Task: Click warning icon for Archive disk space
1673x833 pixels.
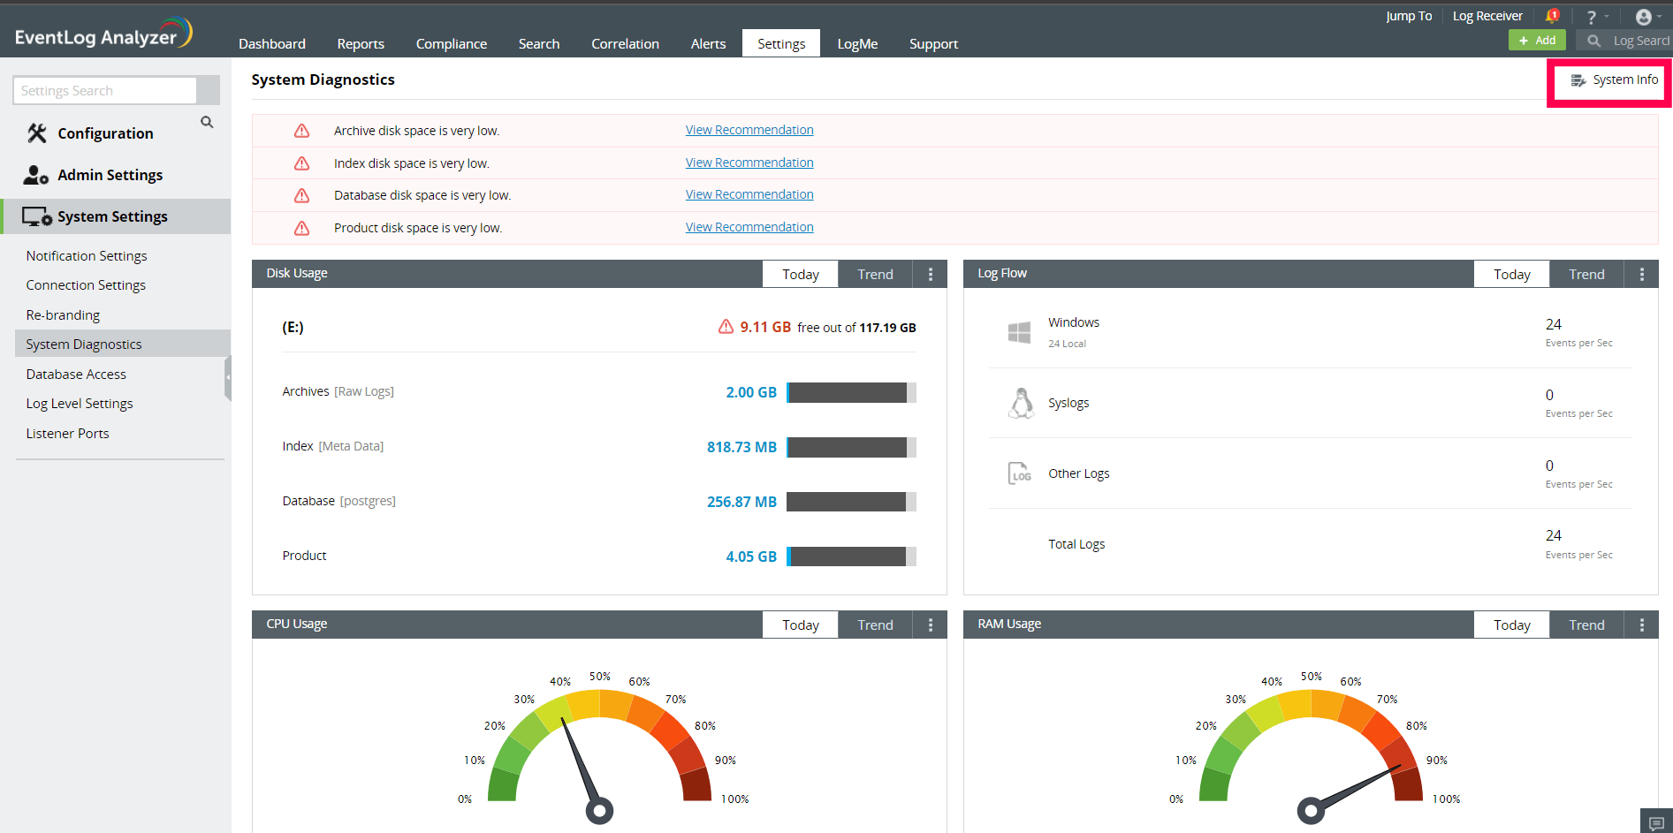Action: tap(302, 131)
